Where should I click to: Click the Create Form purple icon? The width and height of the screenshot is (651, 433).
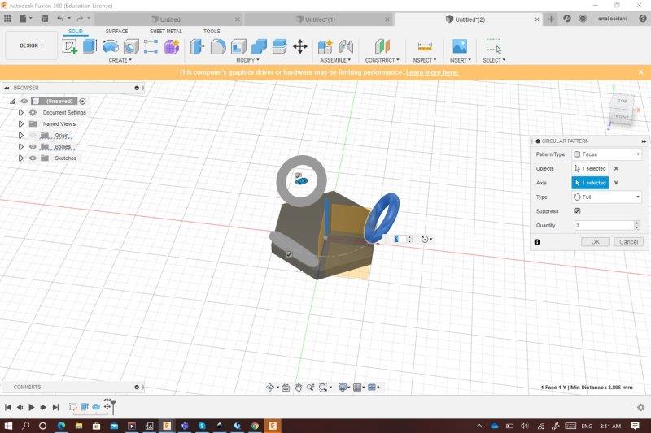172,46
